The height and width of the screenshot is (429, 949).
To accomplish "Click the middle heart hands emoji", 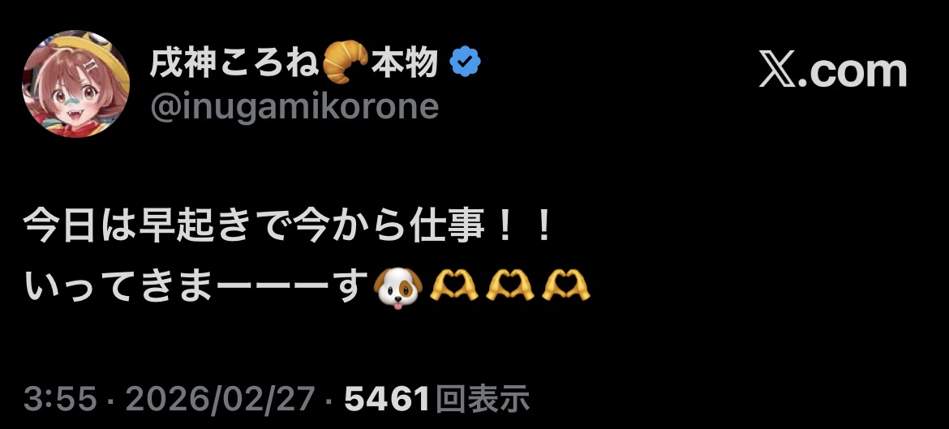I will click(509, 285).
